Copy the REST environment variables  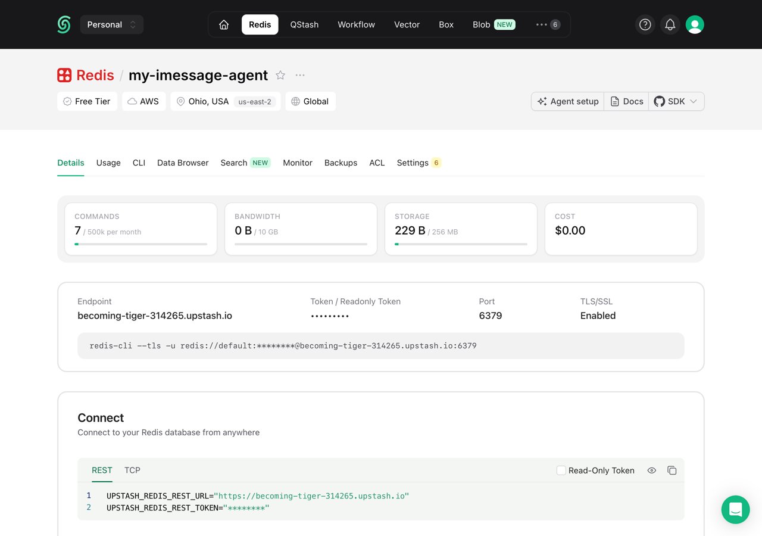point(672,470)
